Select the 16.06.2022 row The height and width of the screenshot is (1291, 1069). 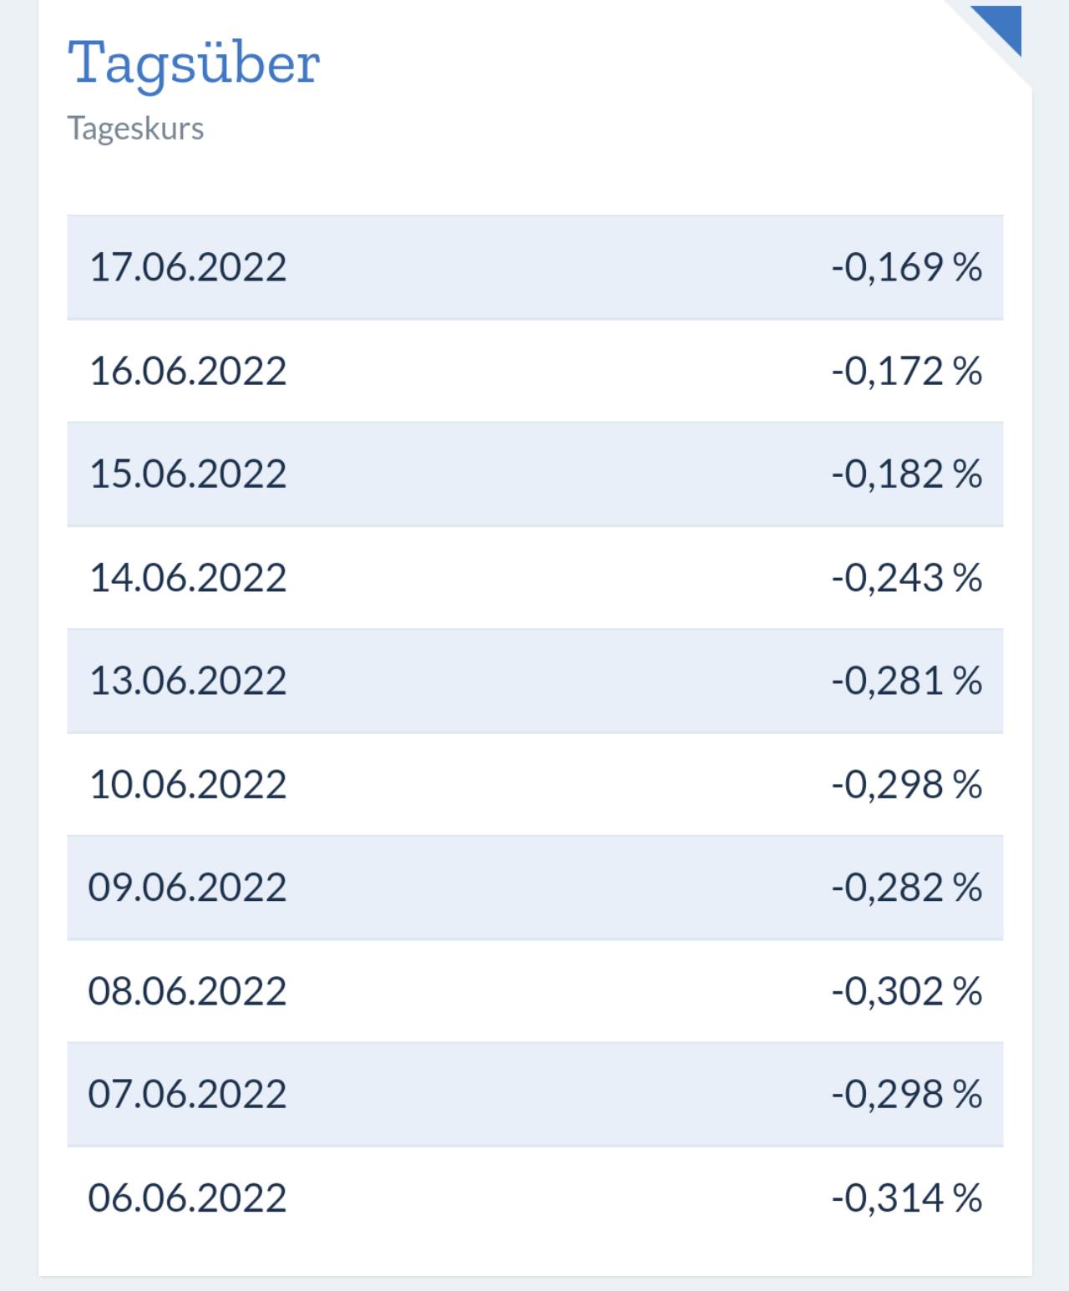pyautogui.click(x=534, y=371)
